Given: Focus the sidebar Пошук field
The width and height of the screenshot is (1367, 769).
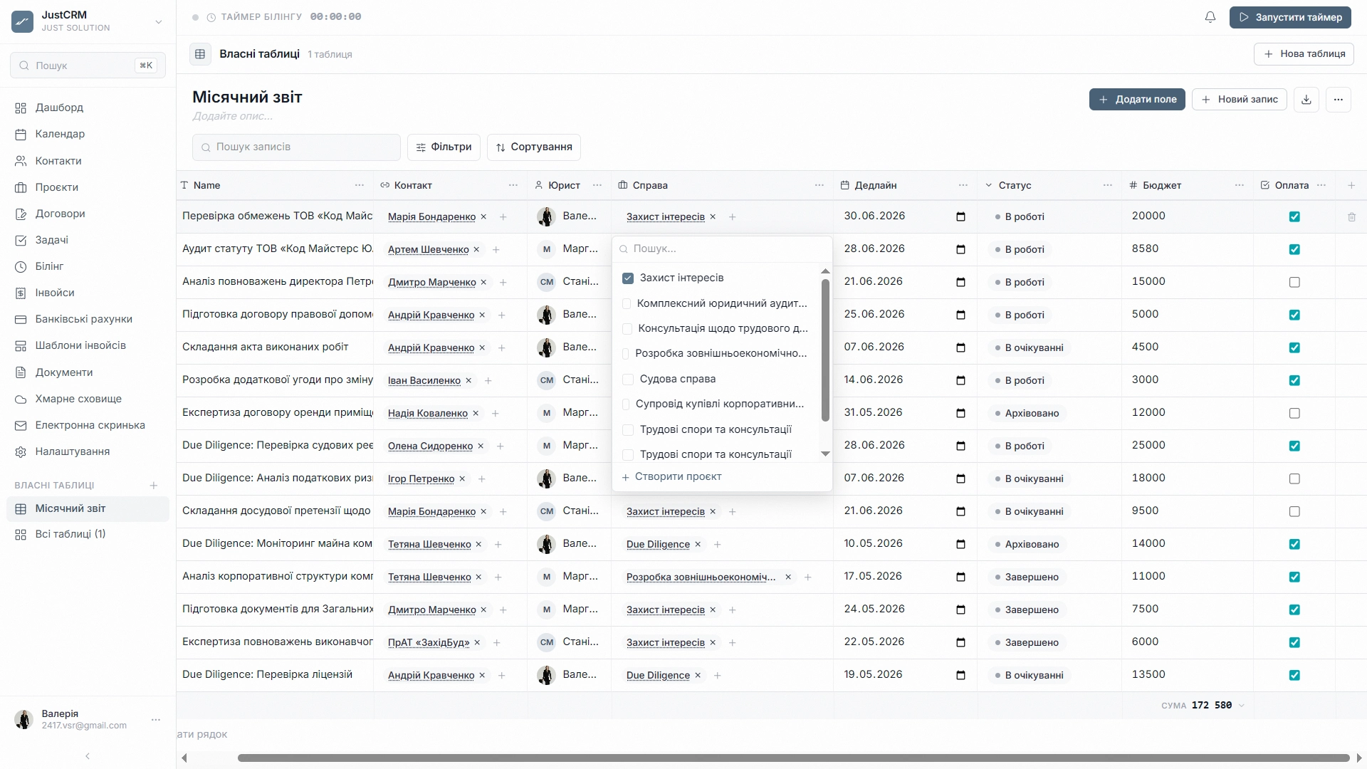Looking at the screenshot, I should point(88,66).
